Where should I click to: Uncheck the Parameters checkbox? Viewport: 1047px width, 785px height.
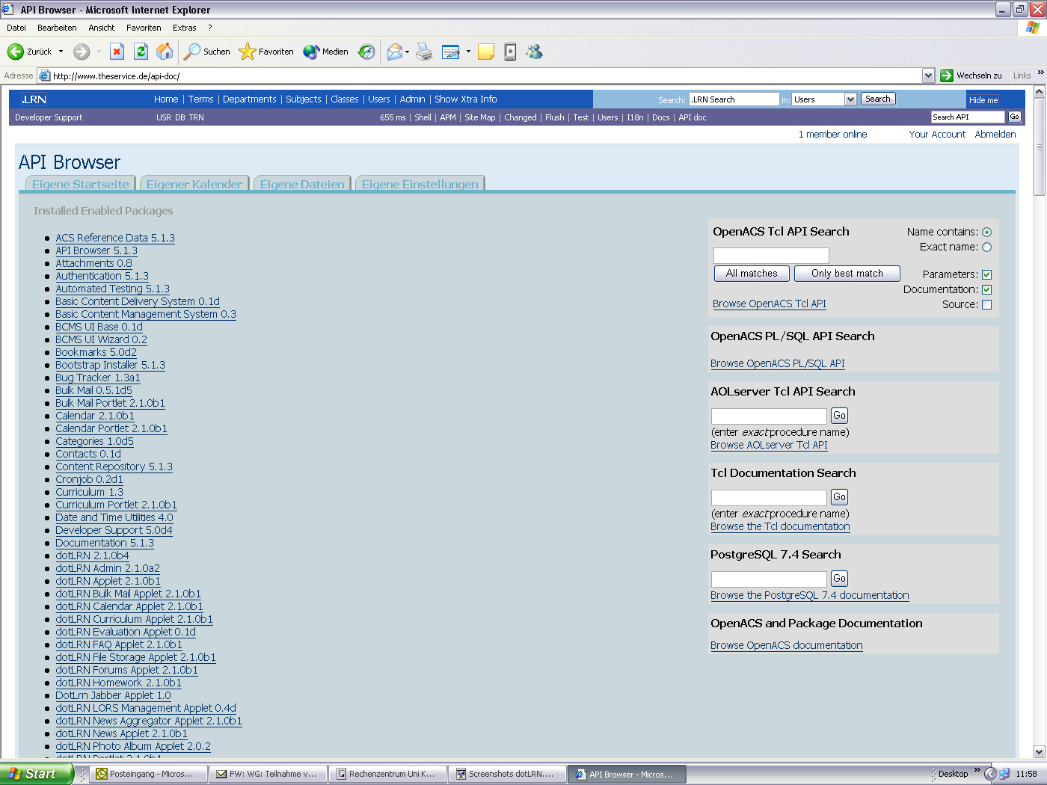click(987, 274)
